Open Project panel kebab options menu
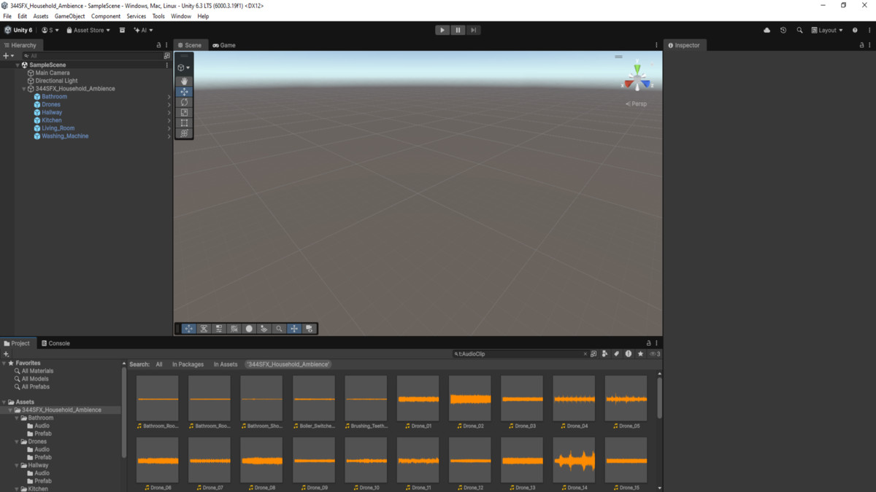 point(656,343)
